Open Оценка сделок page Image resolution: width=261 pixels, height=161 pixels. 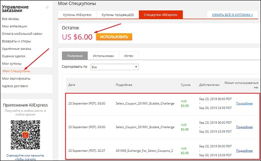coord(14,56)
